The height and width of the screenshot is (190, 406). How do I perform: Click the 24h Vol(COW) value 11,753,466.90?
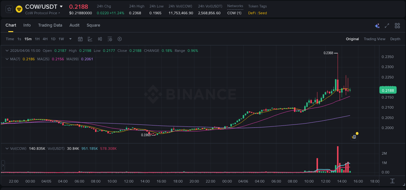tap(181, 13)
